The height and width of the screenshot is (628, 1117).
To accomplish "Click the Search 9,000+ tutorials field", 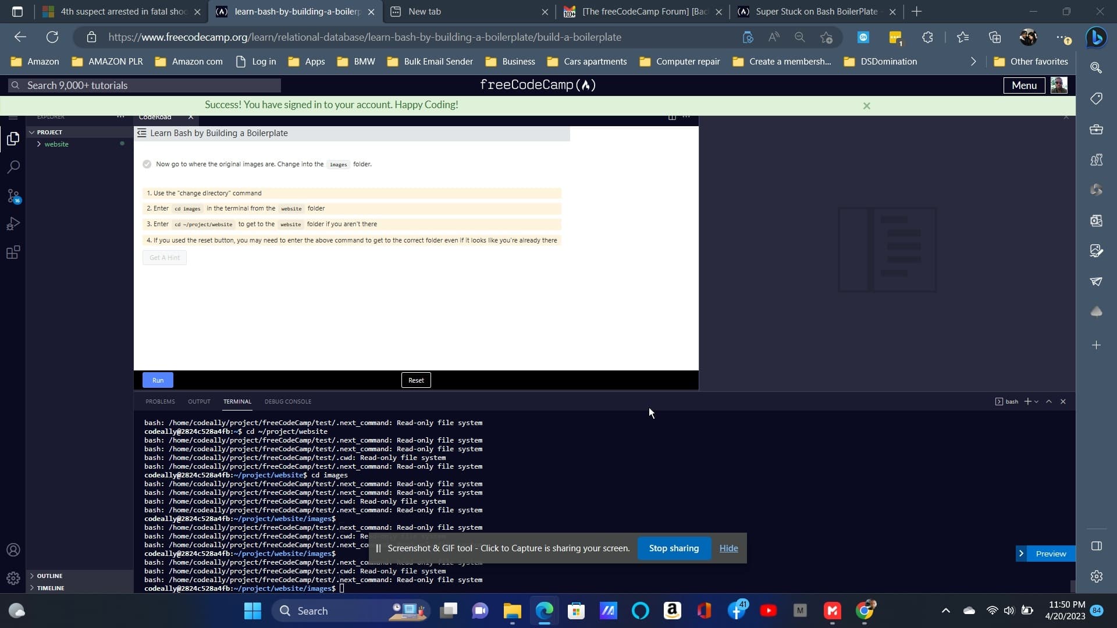I will (x=145, y=85).
